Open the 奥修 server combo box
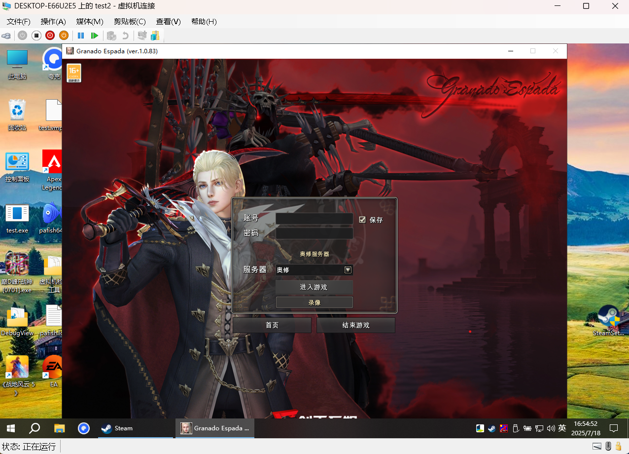 point(309,270)
